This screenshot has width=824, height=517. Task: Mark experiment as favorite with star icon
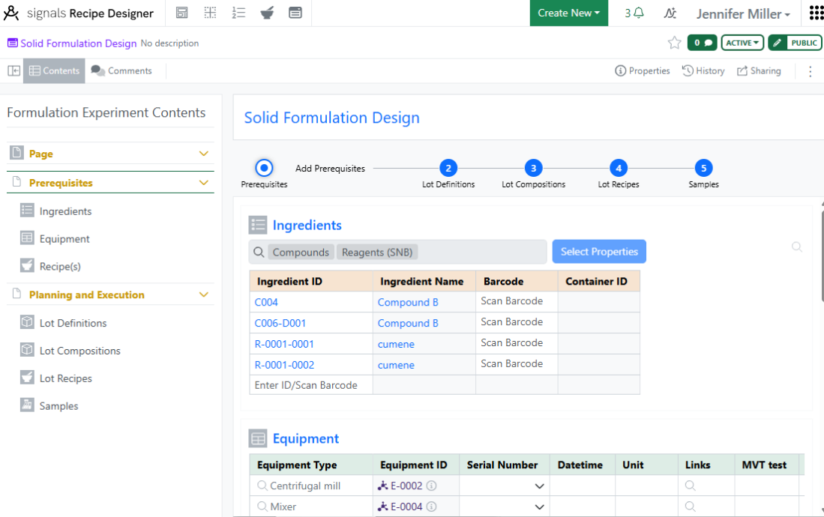674,43
